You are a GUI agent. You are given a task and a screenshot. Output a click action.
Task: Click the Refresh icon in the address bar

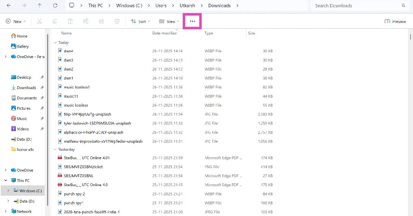tap(55, 5)
